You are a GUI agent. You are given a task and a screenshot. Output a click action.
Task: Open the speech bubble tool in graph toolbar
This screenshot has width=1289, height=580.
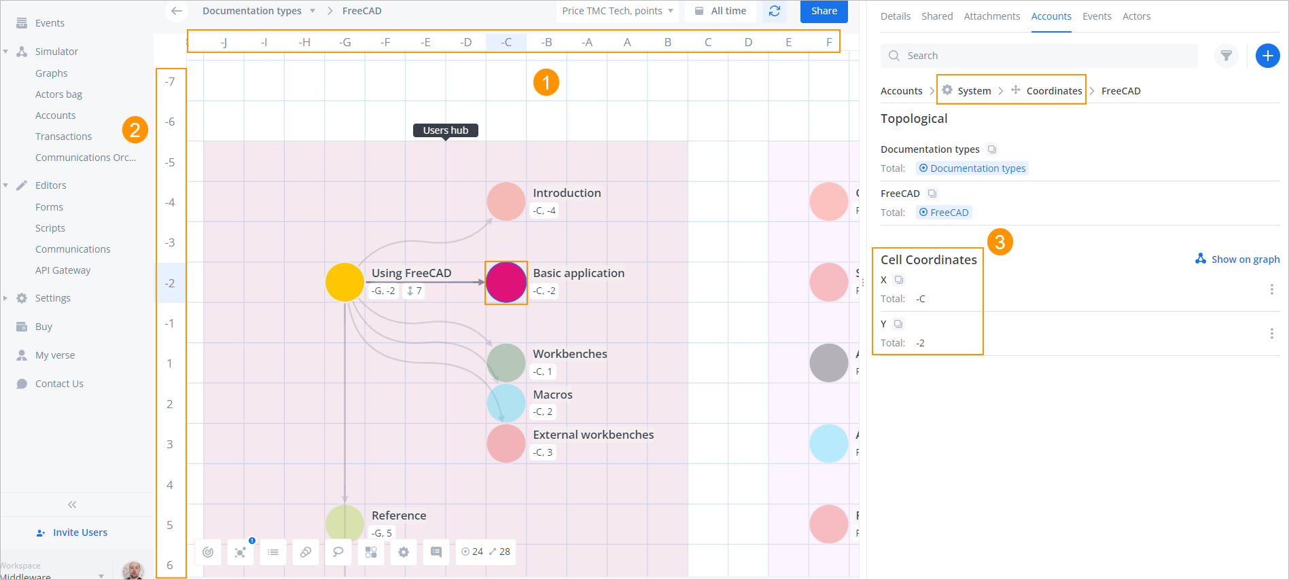click(x=338, y=552)
